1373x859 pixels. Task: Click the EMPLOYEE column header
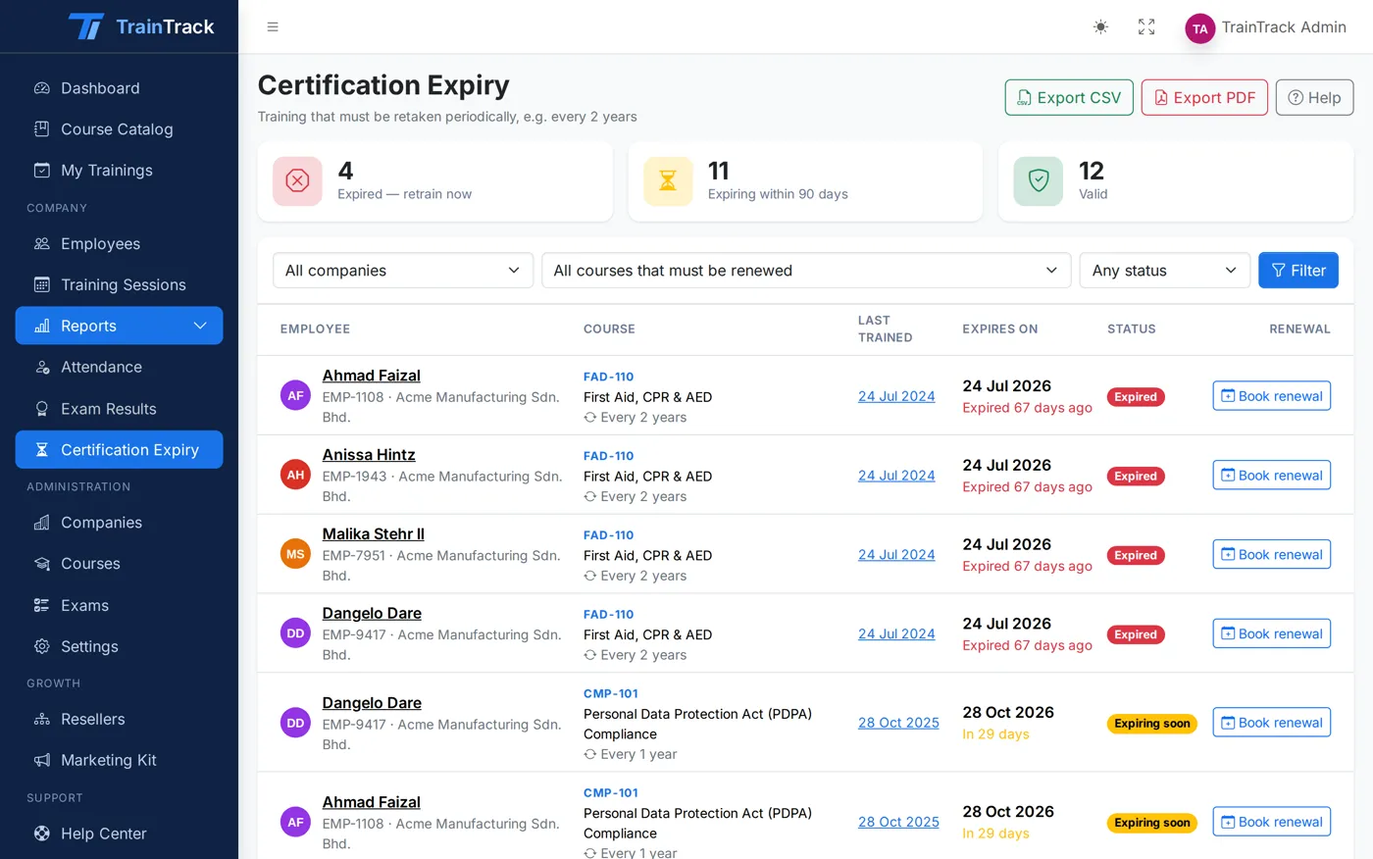(315, 329)
